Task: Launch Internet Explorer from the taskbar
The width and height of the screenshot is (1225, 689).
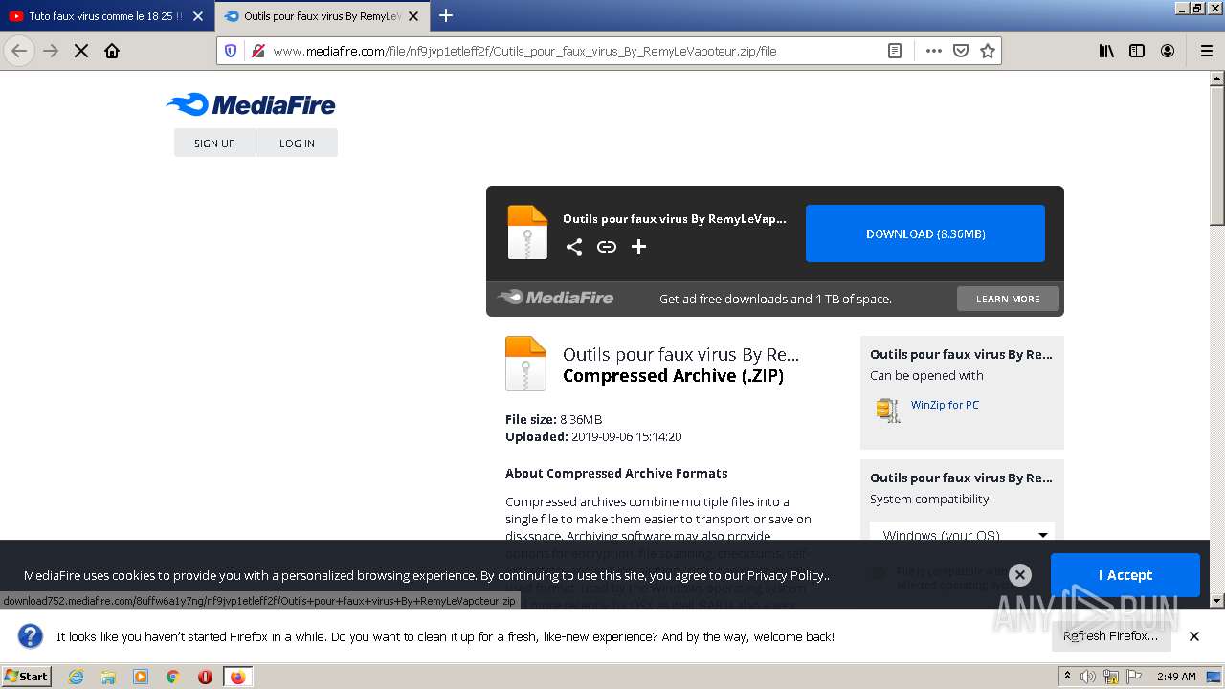Action: coord(76,677)
